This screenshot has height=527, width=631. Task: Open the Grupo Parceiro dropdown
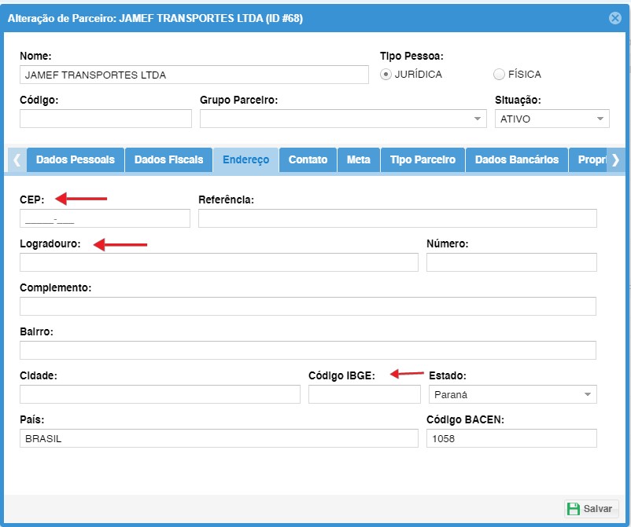pyautogui.click(x=343, y=119)
